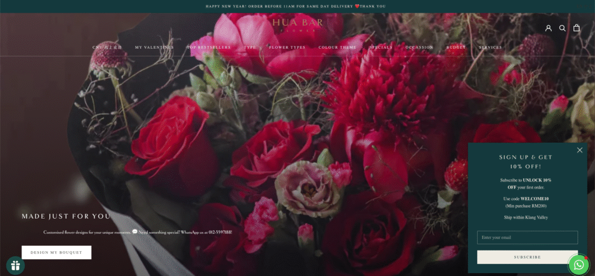
Task: Click the gift rewards icon
Action: point(15,266)
